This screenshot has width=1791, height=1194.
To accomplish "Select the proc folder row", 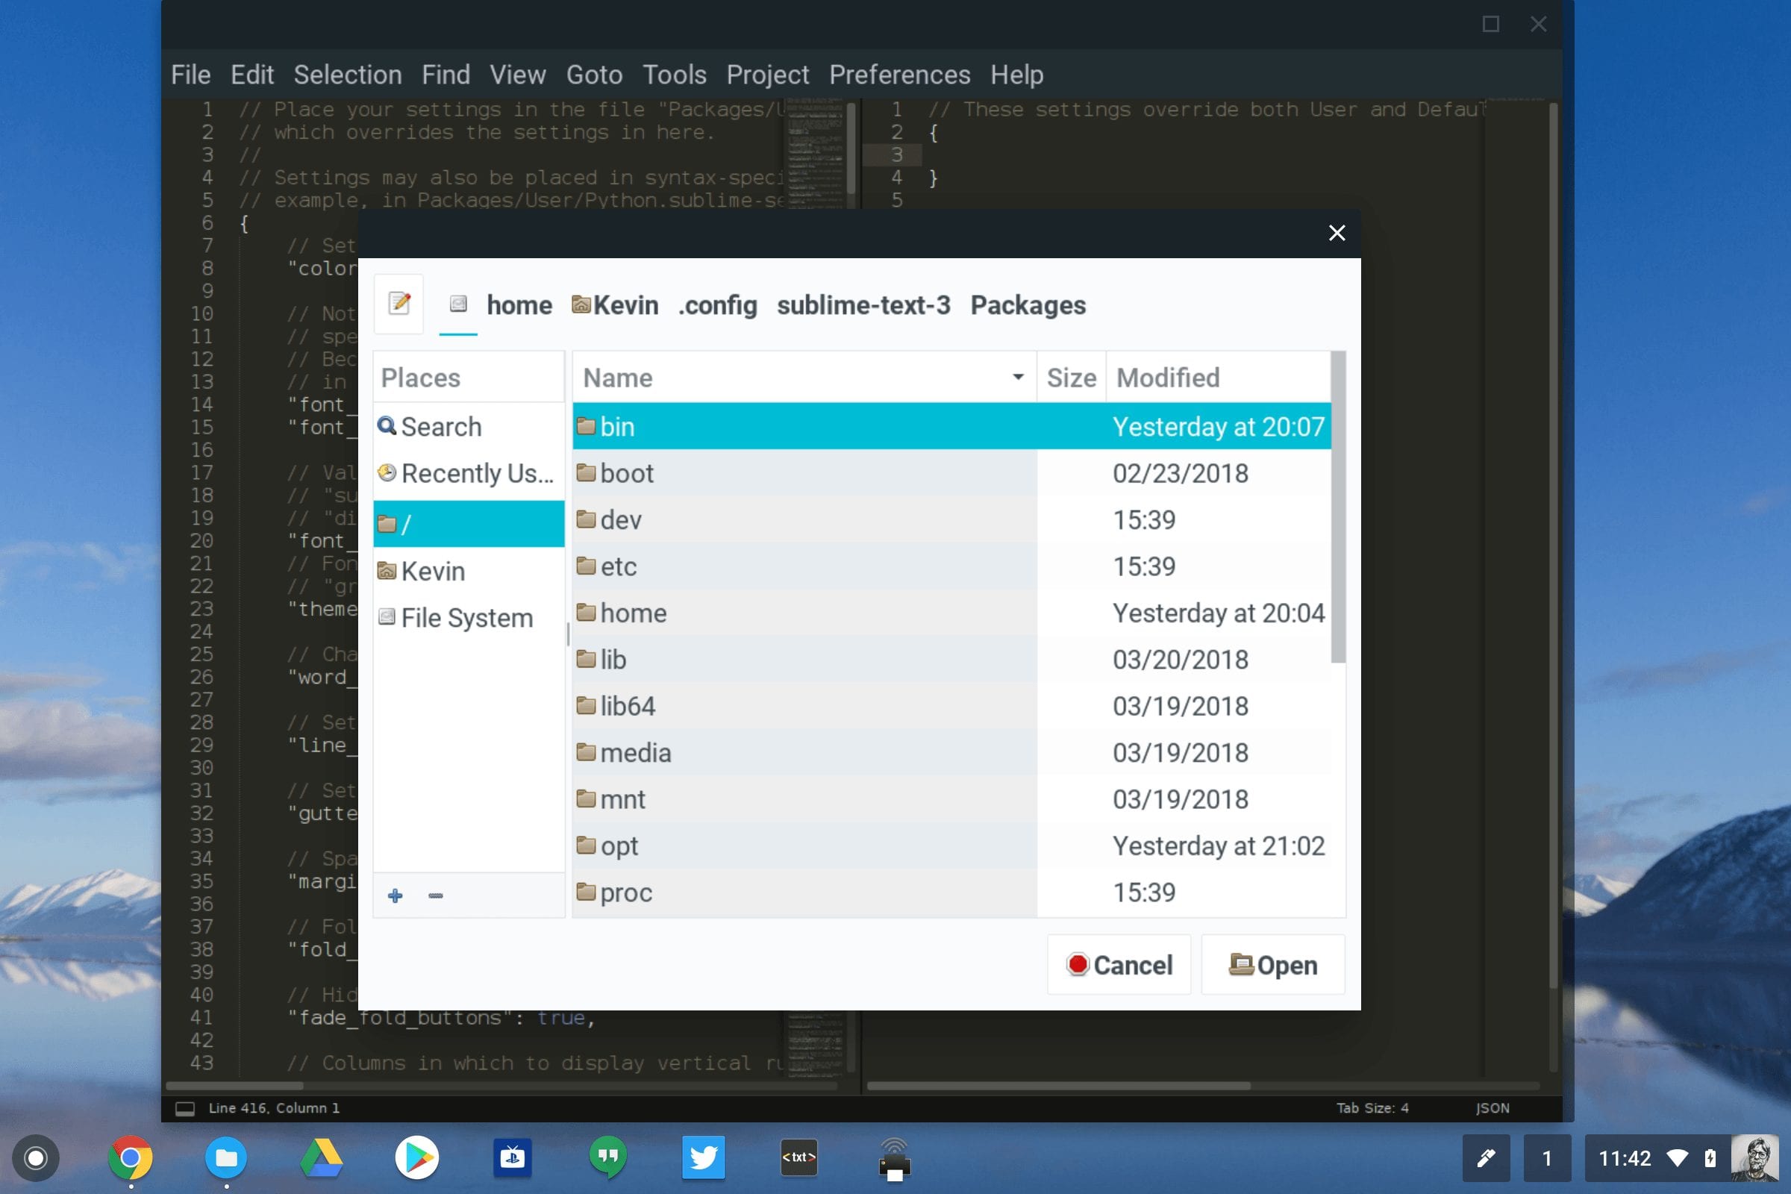I will click(952, 893).
